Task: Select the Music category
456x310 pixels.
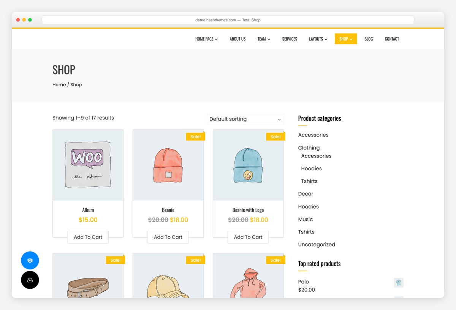Action: click(306, 219)
